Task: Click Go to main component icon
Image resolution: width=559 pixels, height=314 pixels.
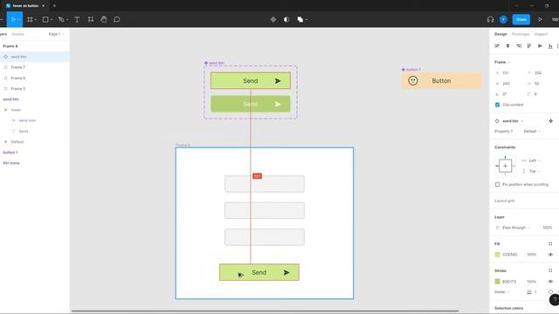Action: coord(551,121)
